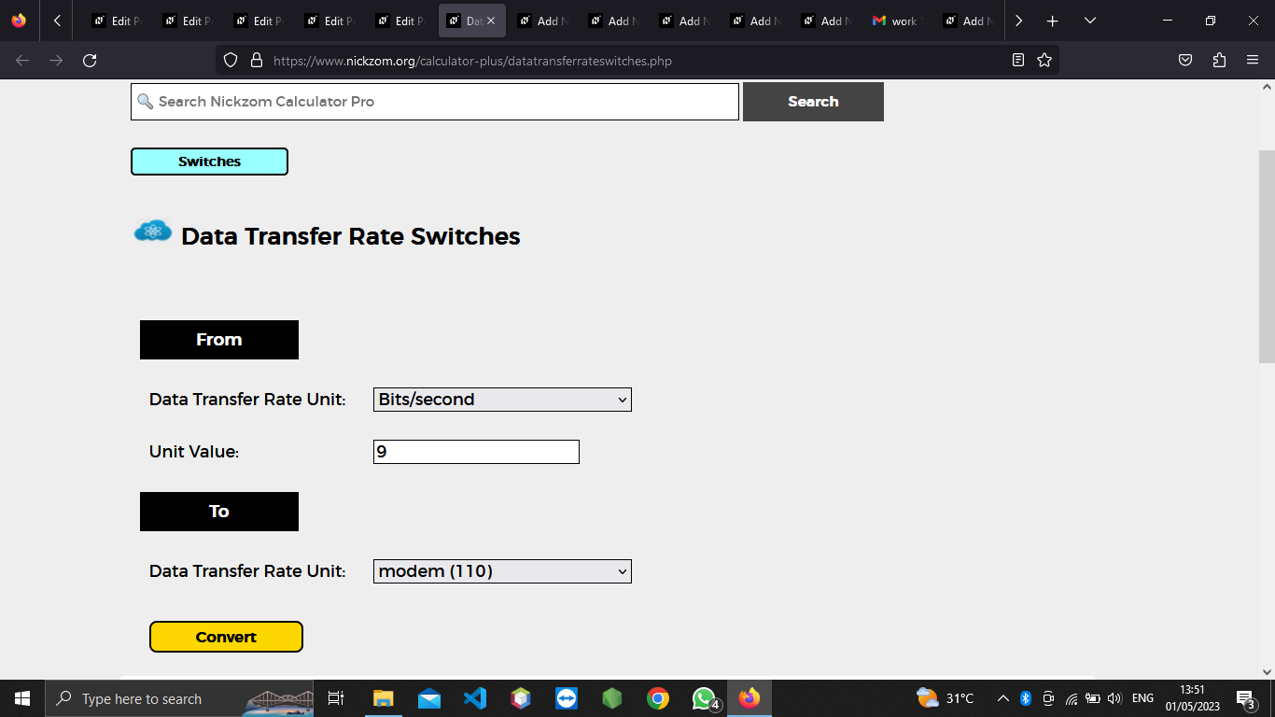Click the Nickzom cloud atom logo icon
The height and width of the screenshot is (717, 1275).
pyautogui.click(x=153, y=232)
